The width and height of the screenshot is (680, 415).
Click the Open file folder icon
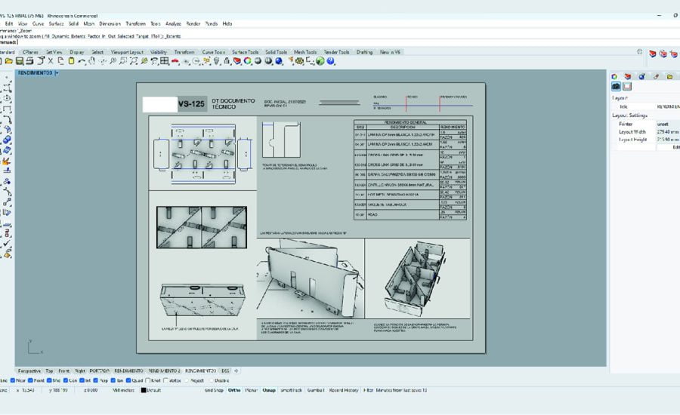(x=9, y=60)
